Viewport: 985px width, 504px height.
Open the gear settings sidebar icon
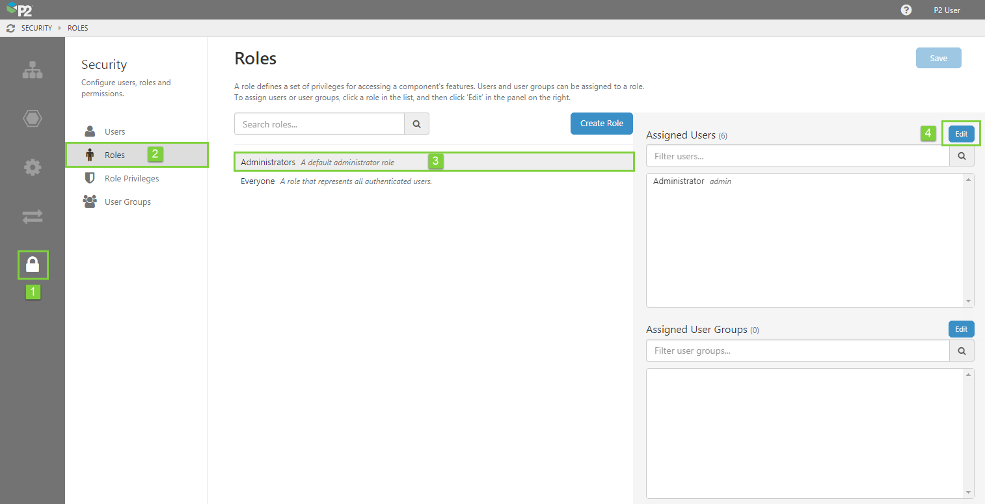(33, 167)
